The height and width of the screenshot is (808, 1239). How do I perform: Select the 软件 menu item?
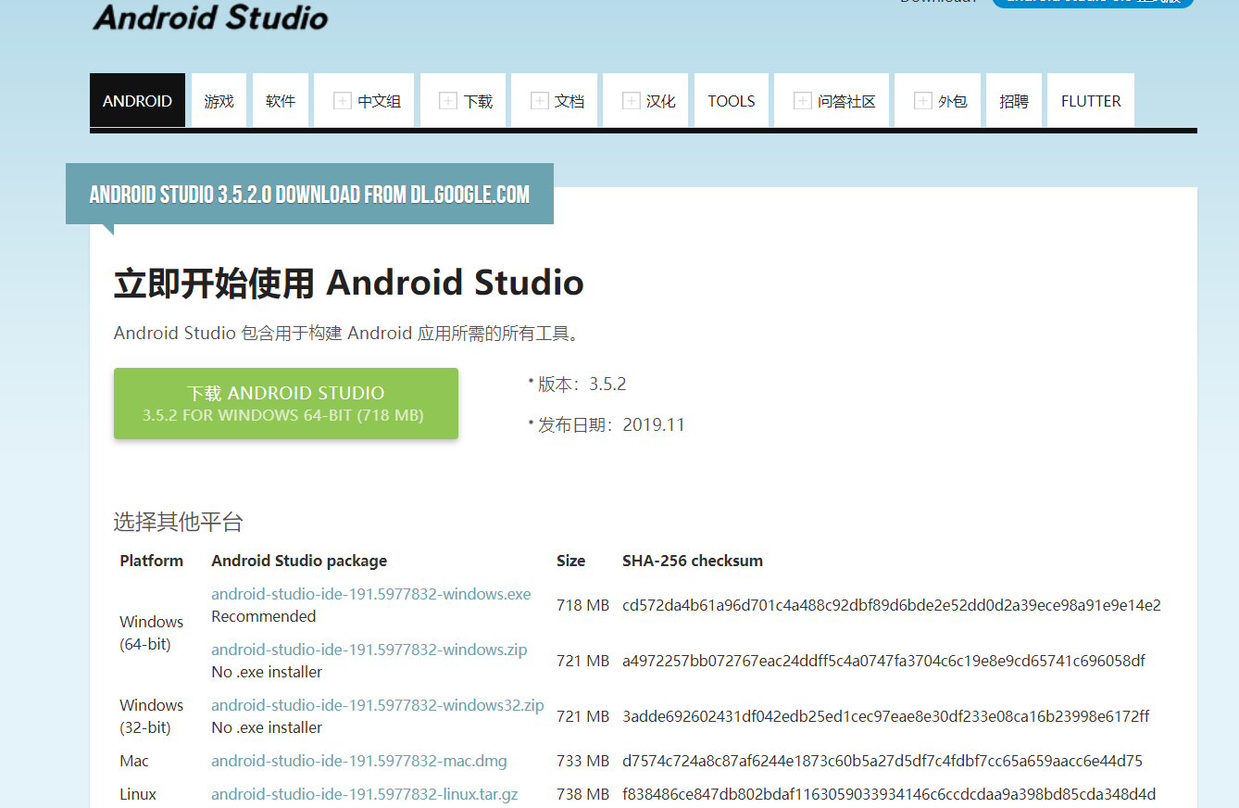(x=281, y=101)
